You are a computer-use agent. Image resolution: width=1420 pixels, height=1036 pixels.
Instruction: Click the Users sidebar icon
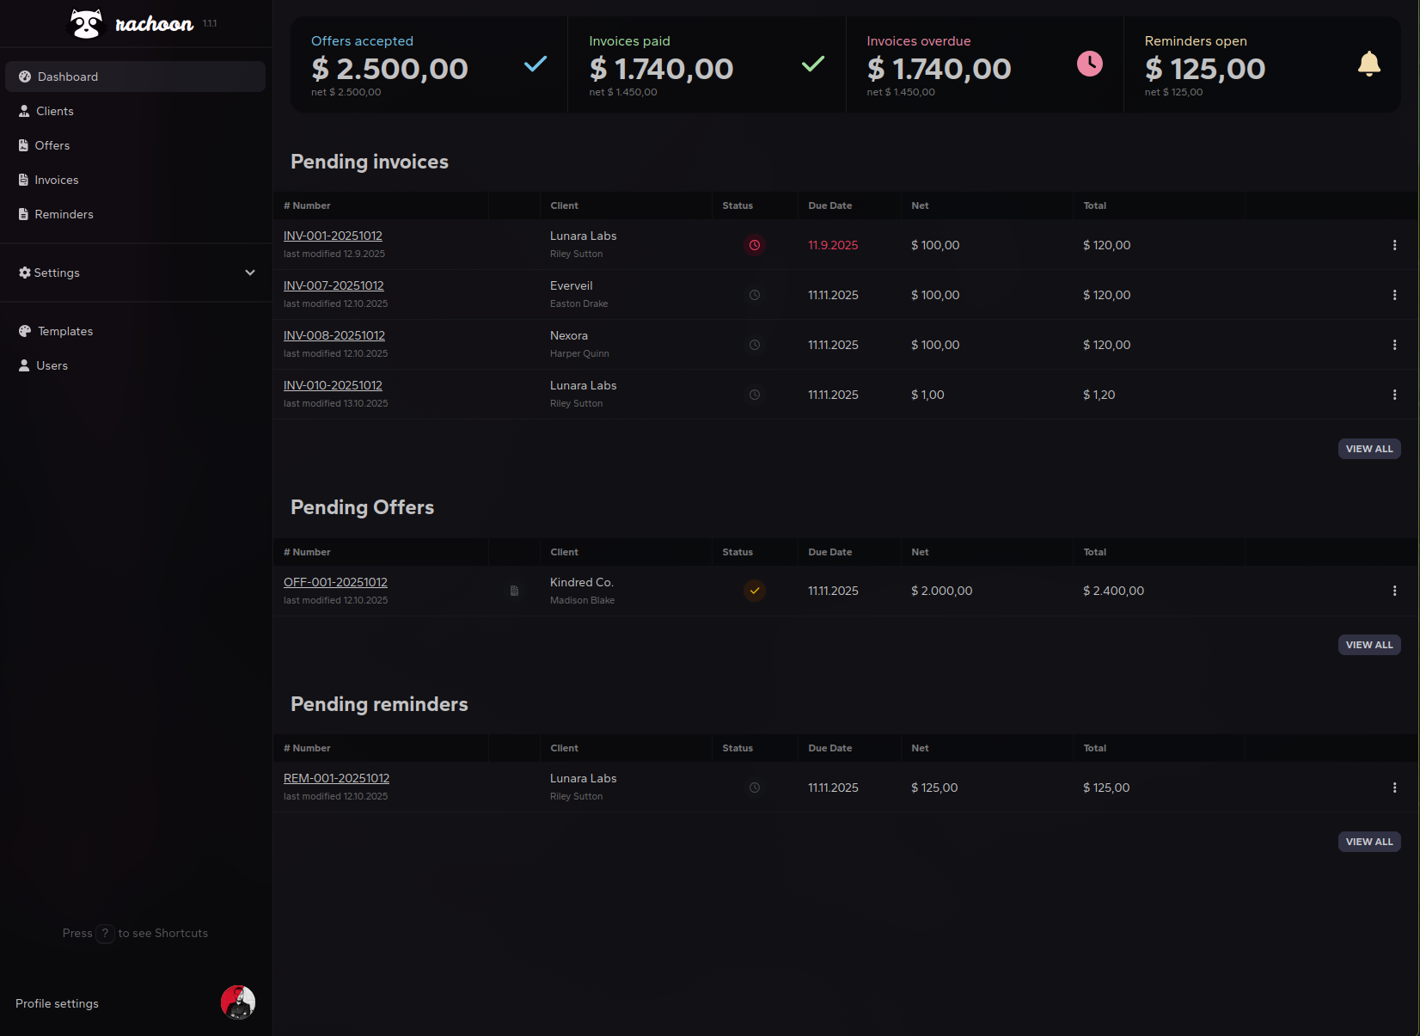[24, 365]
